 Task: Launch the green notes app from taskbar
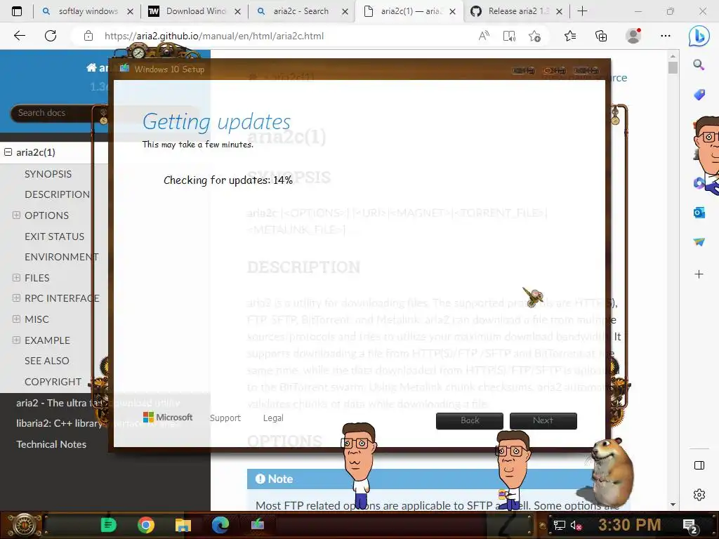click(x=109, y=525)
